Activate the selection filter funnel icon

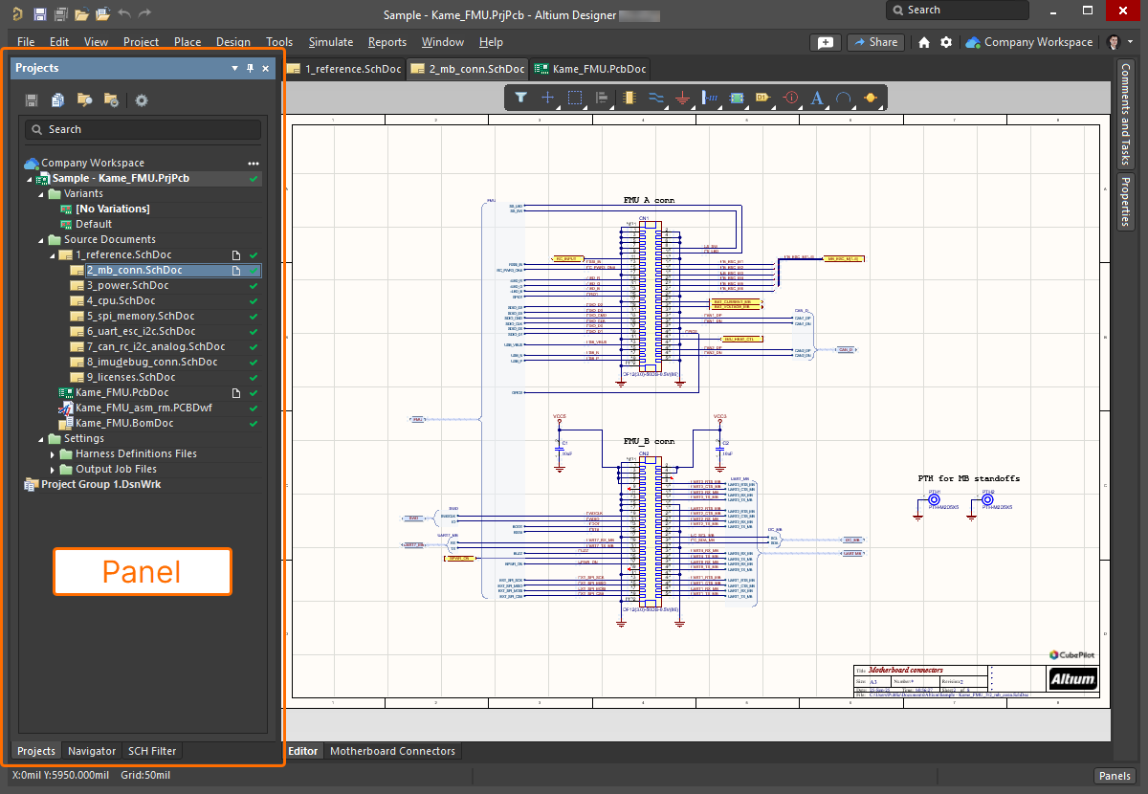click(520, 98)
